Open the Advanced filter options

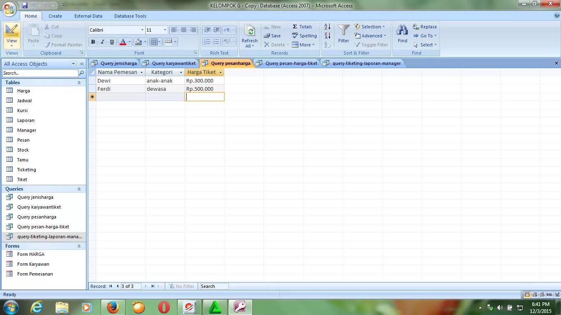click(x=370, y=36)
